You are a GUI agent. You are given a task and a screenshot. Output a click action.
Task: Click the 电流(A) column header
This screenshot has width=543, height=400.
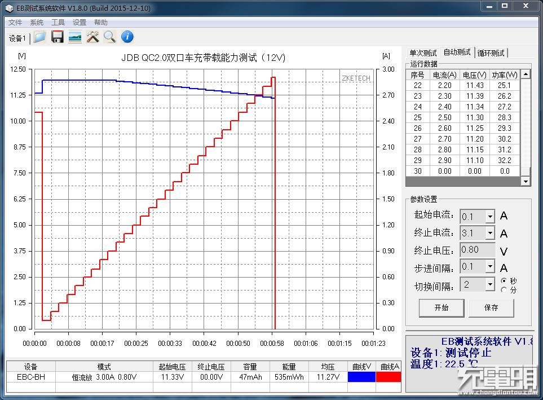[445, 75]
